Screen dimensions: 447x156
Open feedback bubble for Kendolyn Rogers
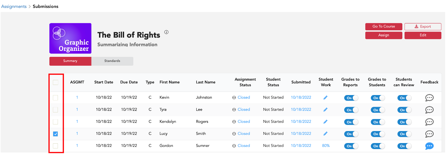429,122
